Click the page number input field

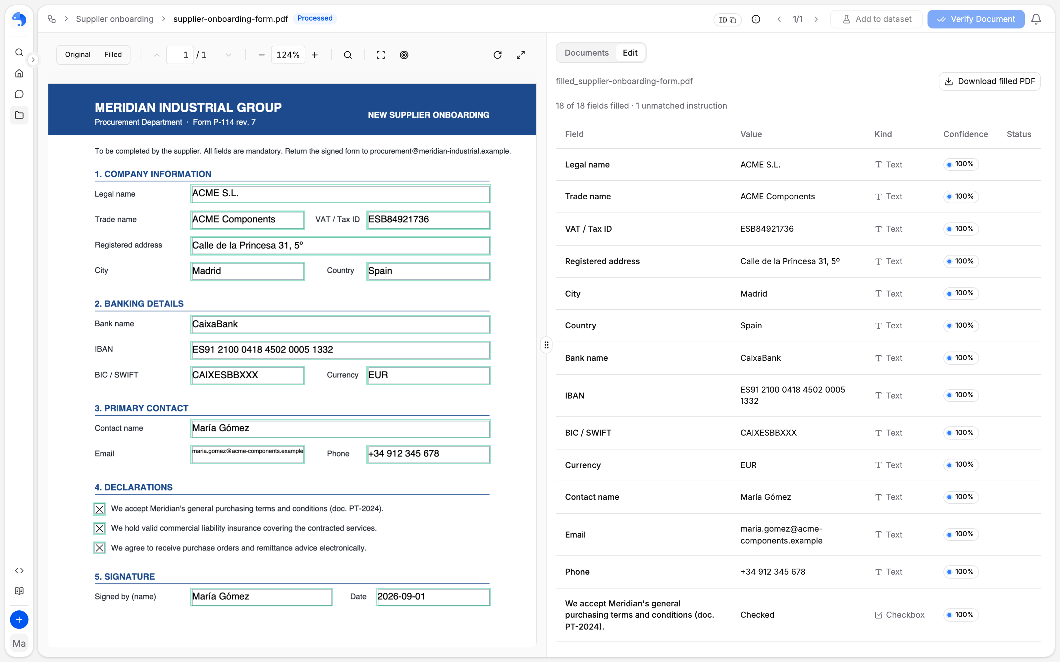180,55
